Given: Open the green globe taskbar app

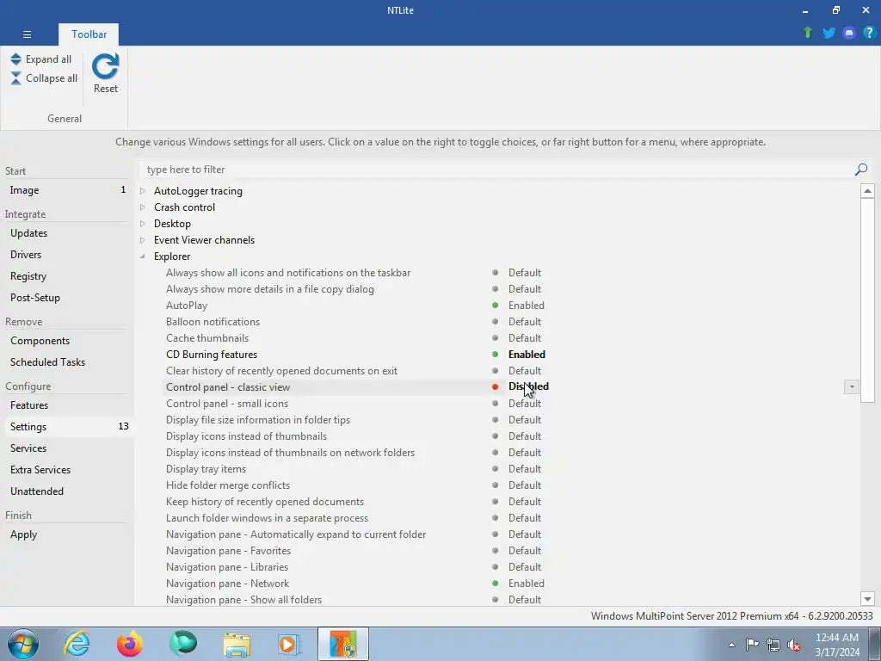Looking at the screenshot, I should pos(183,644).
